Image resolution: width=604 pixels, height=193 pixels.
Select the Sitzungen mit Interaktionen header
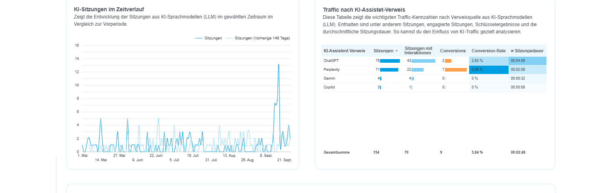click(x=418, y=51)
